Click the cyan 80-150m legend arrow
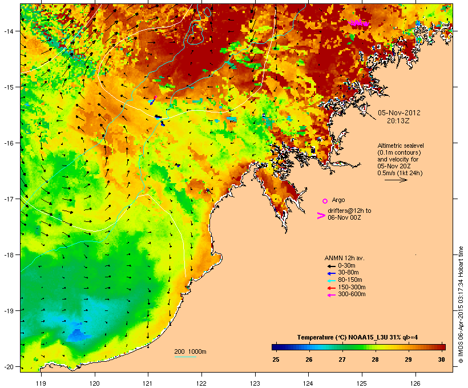The width and height of the screenshot is (468, 388). 332,281
